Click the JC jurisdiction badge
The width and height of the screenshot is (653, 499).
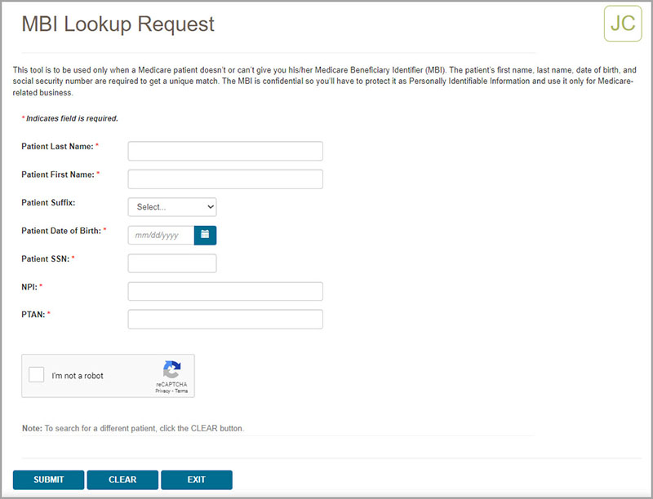coord(623,24)
